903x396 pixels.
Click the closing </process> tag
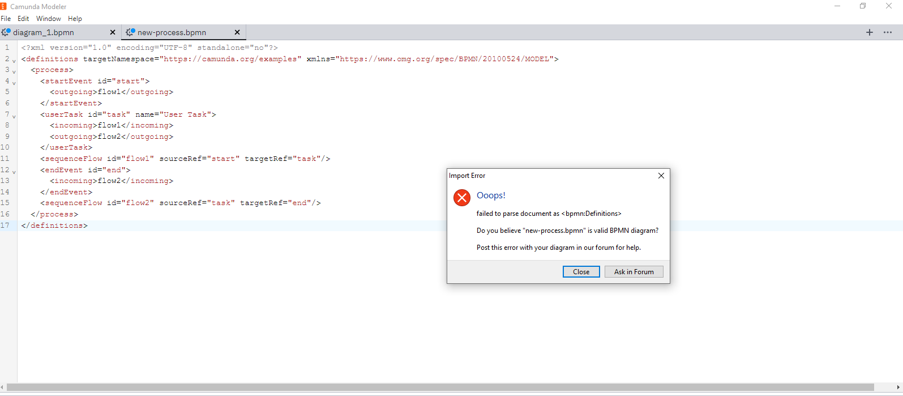54,214
